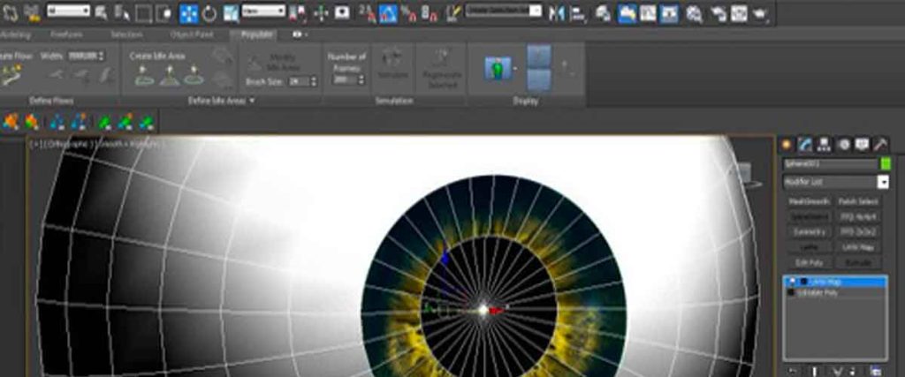This screenshot has width=905, height=377.
Task: Click the third Create Idle Area icon
Action: click(194, 76)
